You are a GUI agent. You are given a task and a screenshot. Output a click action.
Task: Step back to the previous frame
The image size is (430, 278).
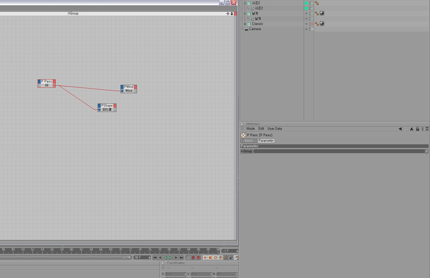[x=160, y=258]
